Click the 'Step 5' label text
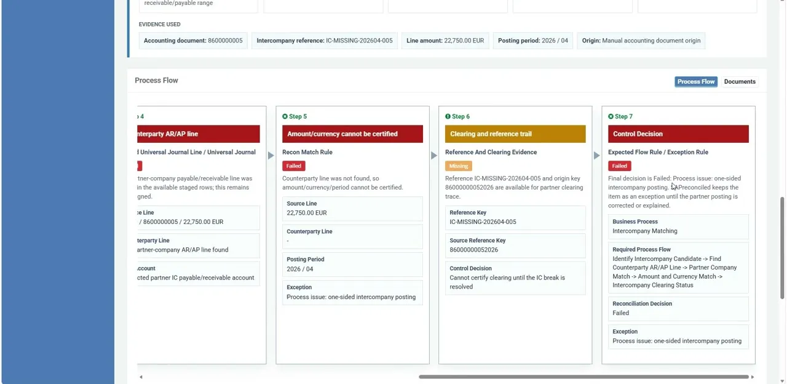Viewport: 787px width, 384px height. pos(298,116)
